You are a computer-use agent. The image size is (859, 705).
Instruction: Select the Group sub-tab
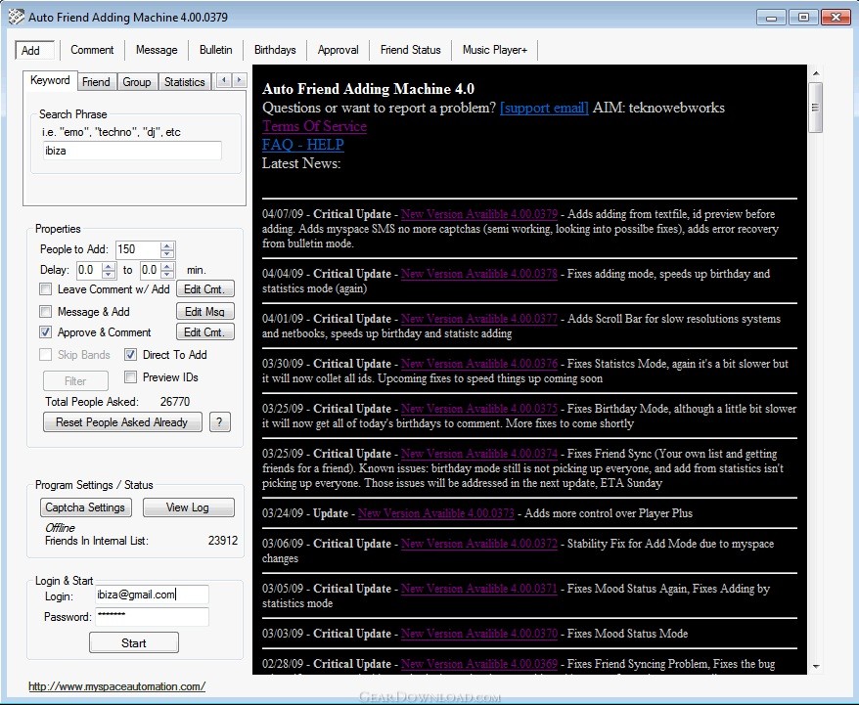(137, 82)
